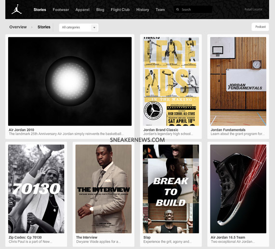Screen dimensions: 275x249
Task: Click the Air Jordan 2010 title
Action: pos(21,130)
